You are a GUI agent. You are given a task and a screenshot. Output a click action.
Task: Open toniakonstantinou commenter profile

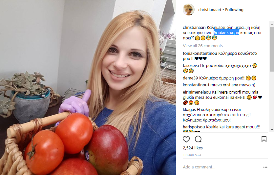[x=200, y=53]
